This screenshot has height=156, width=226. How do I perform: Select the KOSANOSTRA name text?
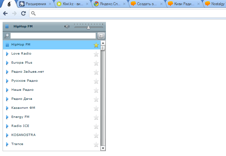pyautogui.click(x=23, y=135)
